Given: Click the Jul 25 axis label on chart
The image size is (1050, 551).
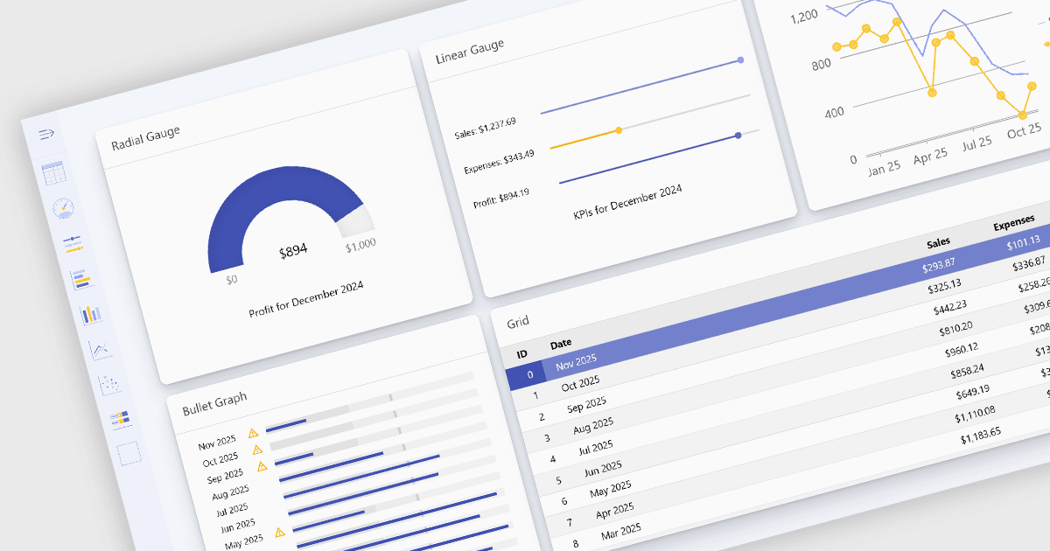Looking at the screenshot, I should tap(976, 143).
